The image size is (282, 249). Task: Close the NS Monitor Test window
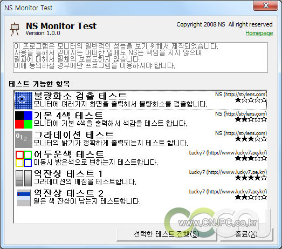[265, 5]
